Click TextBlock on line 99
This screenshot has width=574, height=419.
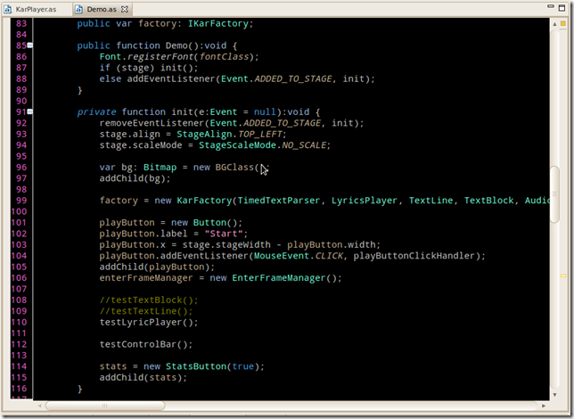(x=488, y=201)
